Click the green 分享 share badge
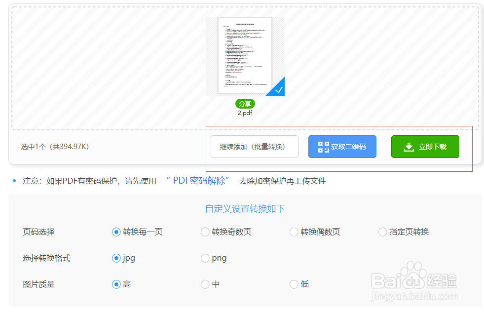Image resolution: width=484 pixels, height=313 pixels. coord(245,104)
